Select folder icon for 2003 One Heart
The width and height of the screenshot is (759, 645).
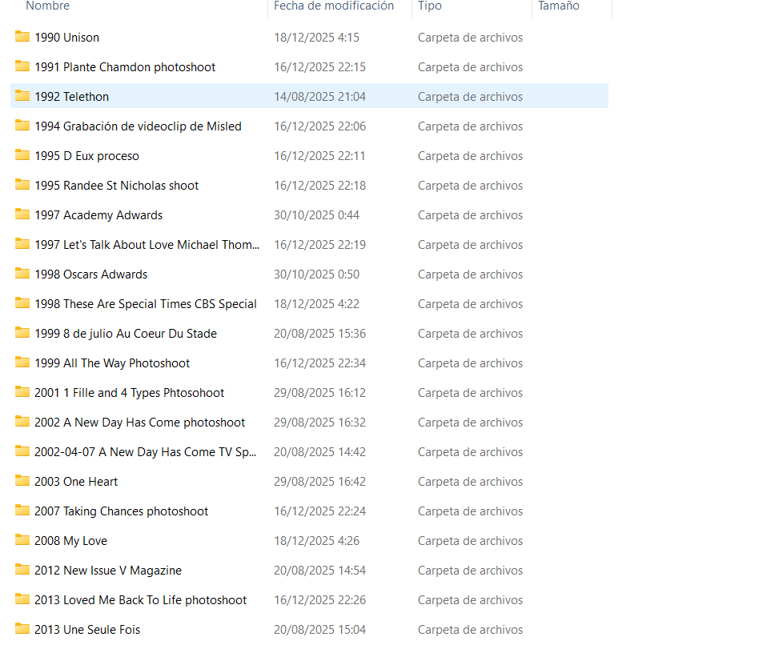(22, 481)
